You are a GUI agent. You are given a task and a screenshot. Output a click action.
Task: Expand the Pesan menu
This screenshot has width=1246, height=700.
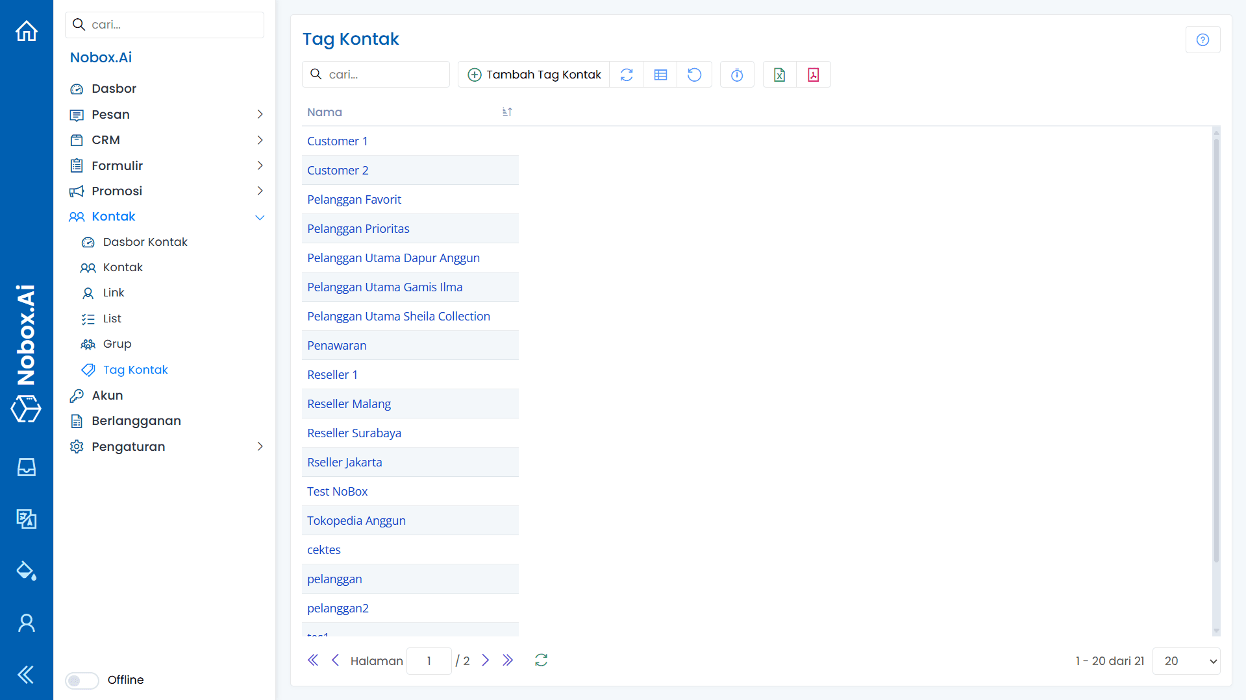click(110, 114)
